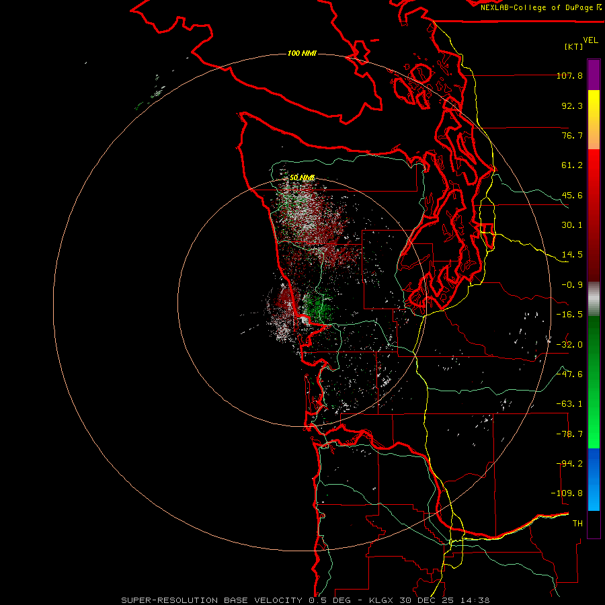This screenshot has height=605, width=605.
Task: Click the -94.2 velocity scale value
Action: (x=569, y=464)
